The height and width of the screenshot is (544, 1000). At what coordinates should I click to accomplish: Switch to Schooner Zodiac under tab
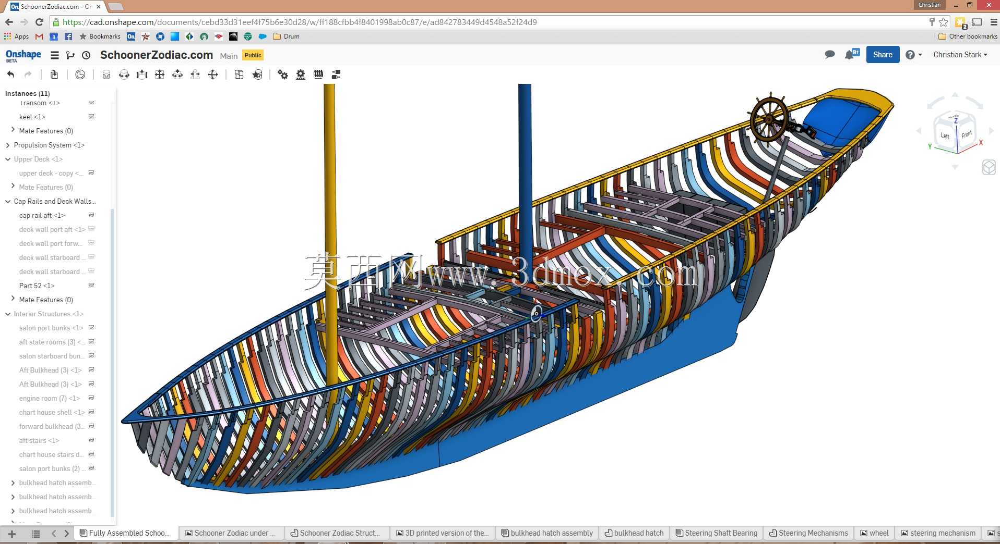coord(231,533)
